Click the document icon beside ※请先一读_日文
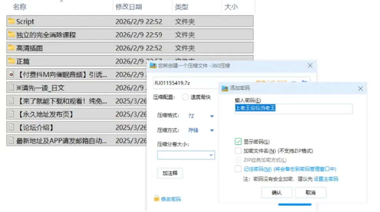 click(11, 88)
